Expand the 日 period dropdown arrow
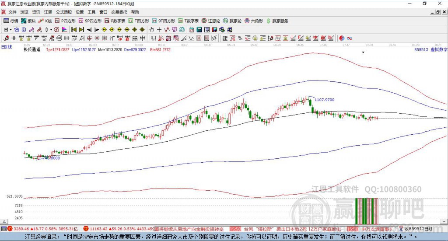Viewport: 448px width, 241px height. 10,30
